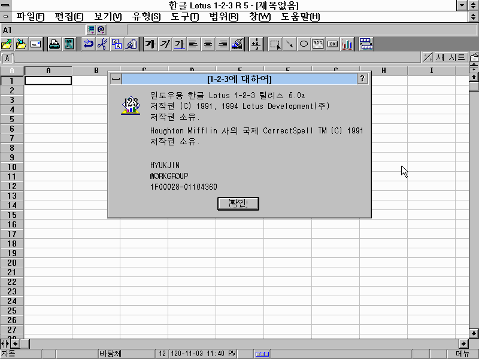Screen dimensions: 479x359
Task: Click the create chart smarticon
Action: click(x=347, y=44)
